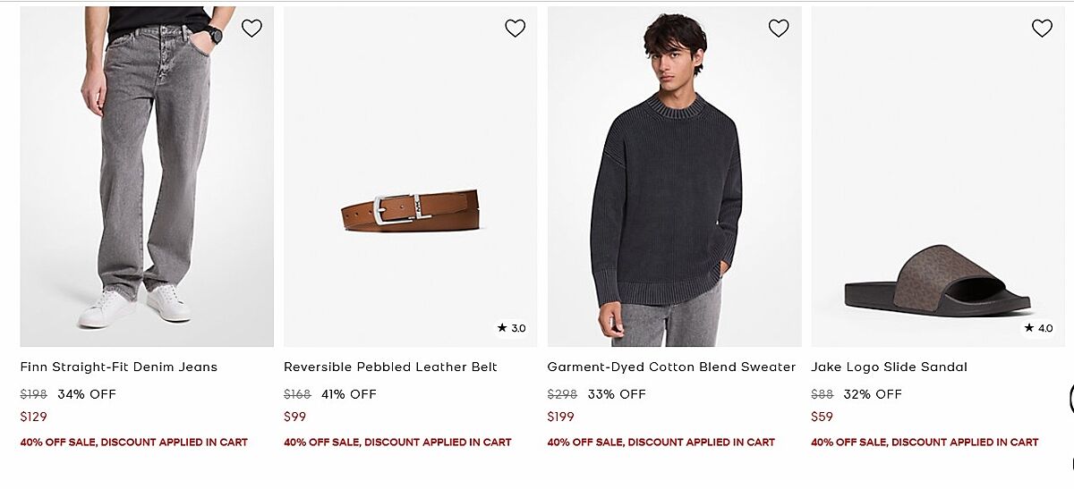Click Reversible Pebbled Leather Belt title
Viewport: 1074px width, 489px height.
[390, 367]
